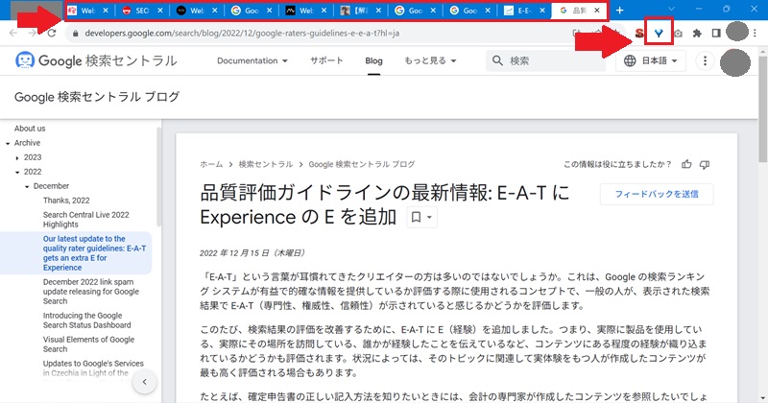Collapse the sidebar with chevron button
768x403 pixels.
145,382
